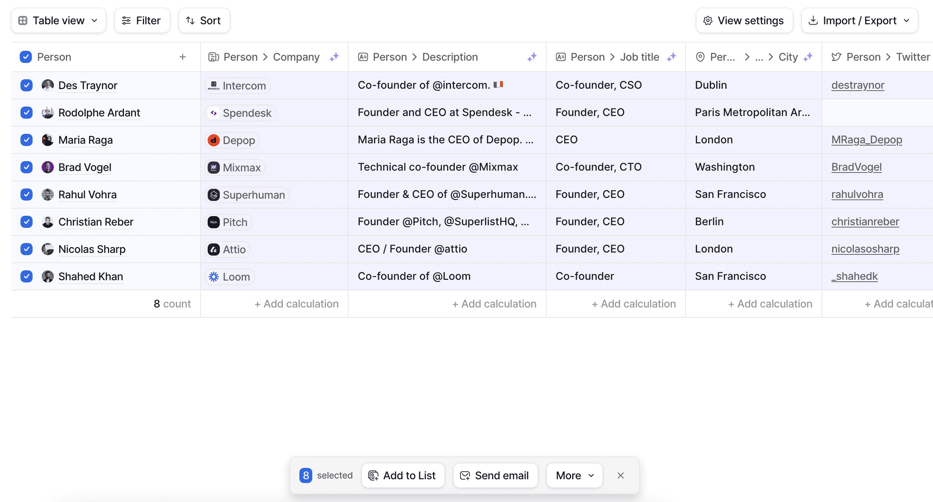This screenshot has width=933, height=502.
Task: Select the Co-founder, CSO job title cell
Action: click(615, 85)
